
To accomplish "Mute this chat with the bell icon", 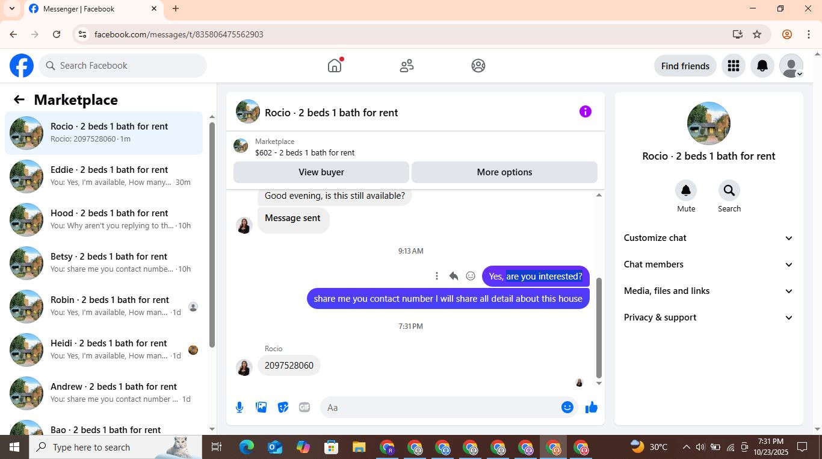I will [686, 190].
